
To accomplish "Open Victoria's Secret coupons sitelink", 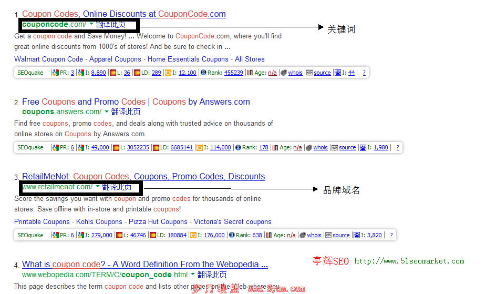I will point(232,221).
